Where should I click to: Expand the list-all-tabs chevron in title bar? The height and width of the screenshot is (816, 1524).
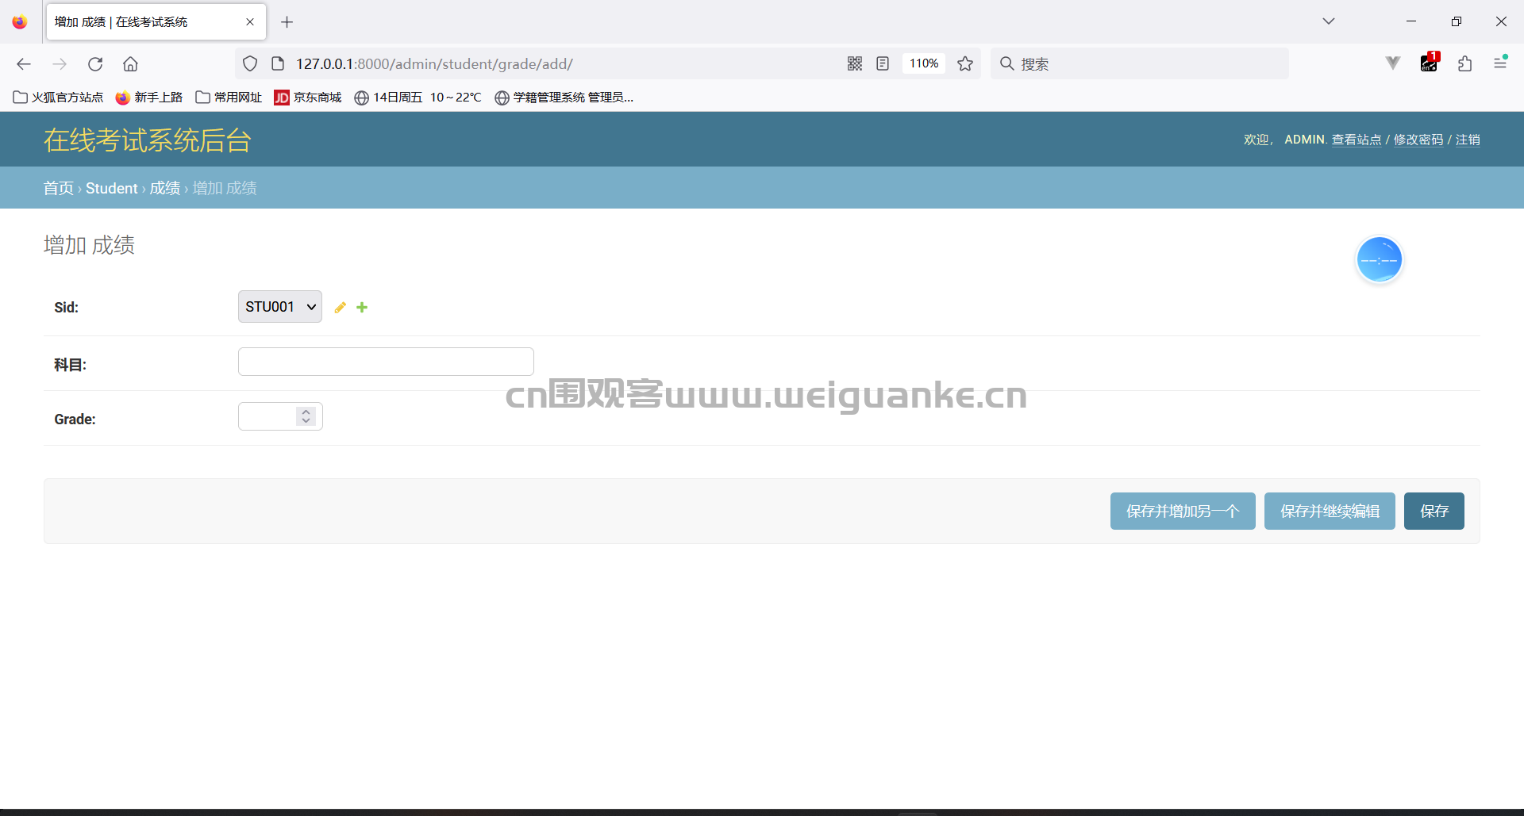point(1329,21)
